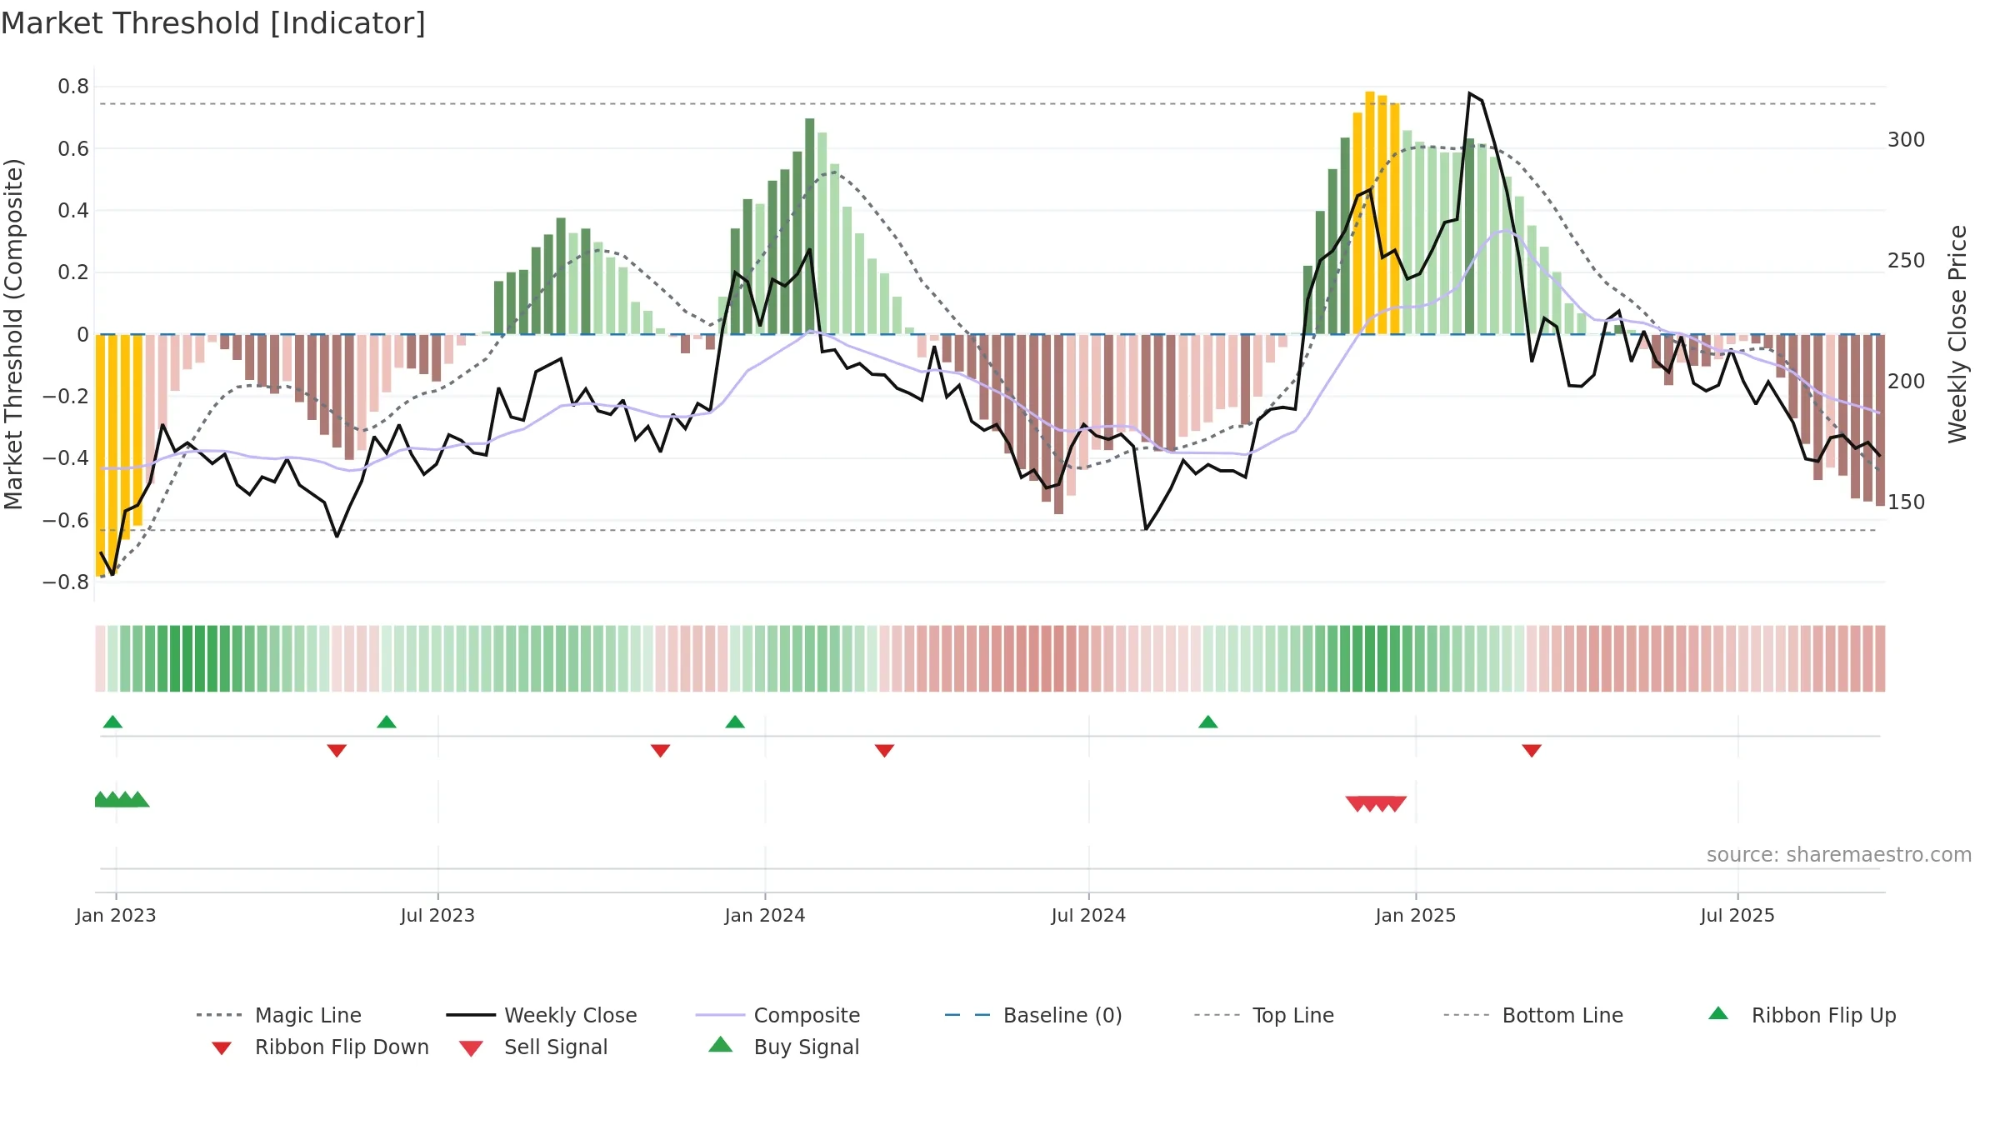2000x1125 pixels.
Task: Click the ribbon flip down marker near March 2024
Action: coord(885,751)
